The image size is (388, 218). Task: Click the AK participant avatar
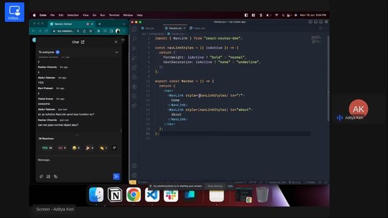(x=358, y=109)
